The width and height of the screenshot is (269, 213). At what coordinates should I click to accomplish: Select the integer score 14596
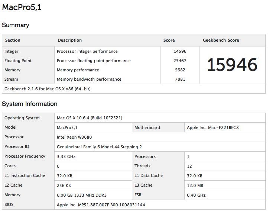coord(180,51)
